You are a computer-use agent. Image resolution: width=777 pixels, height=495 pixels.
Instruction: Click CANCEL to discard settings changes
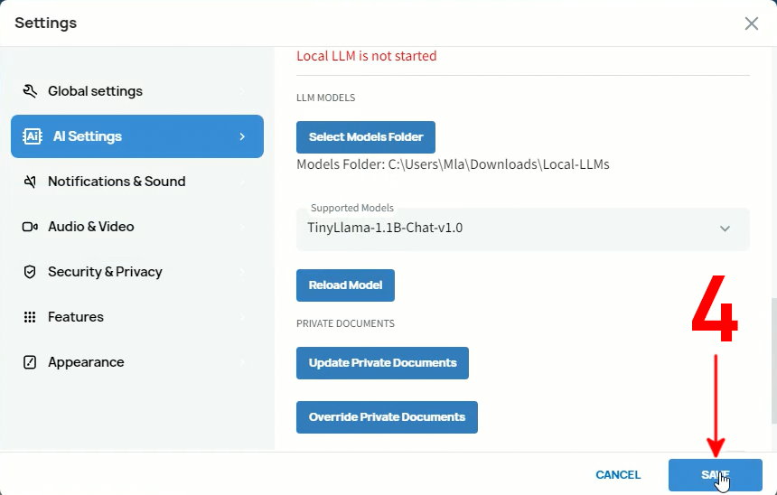coord(618,475)
